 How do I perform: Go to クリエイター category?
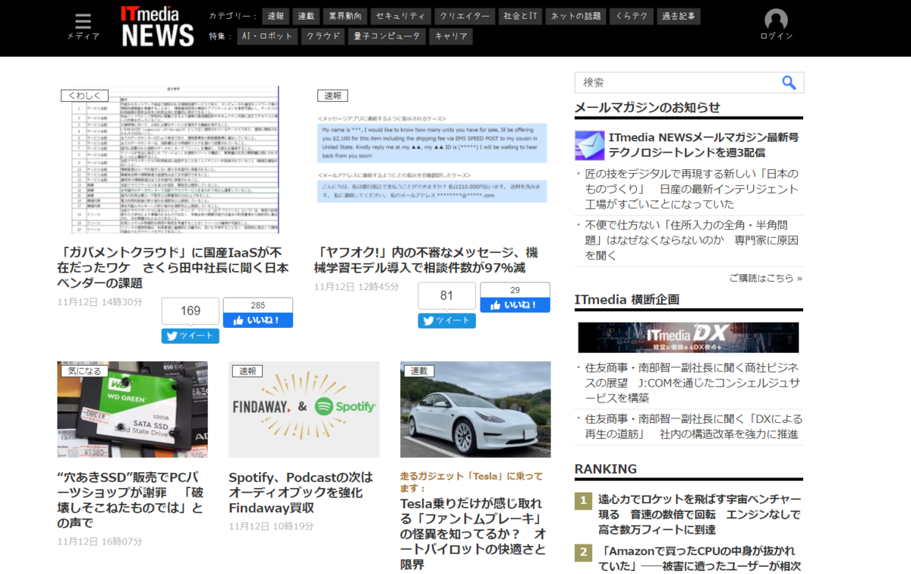click(x=465, y=17)
